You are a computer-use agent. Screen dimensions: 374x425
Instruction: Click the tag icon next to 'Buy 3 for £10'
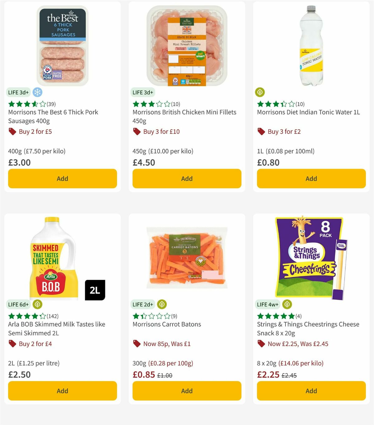point(137,132)
